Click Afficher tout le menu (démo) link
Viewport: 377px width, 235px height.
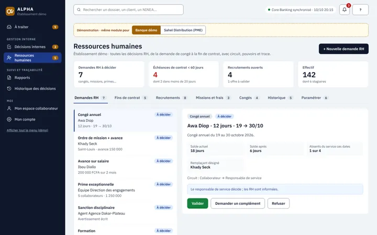pos(27,130)
